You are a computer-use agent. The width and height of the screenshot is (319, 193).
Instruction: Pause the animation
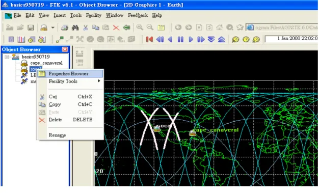coord(180,39)
